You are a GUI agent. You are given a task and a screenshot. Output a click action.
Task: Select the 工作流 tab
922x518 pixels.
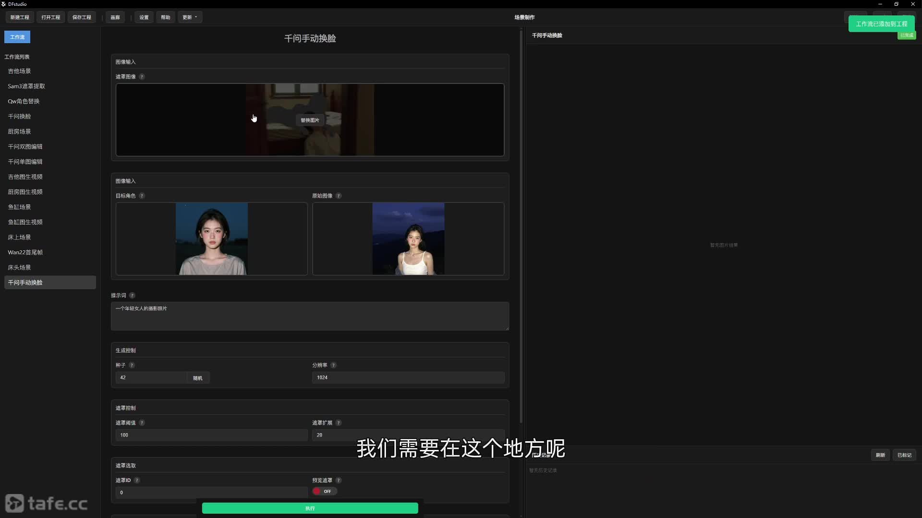(17, 37)
